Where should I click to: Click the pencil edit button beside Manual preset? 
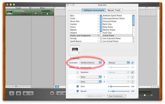tap(132, 63)
